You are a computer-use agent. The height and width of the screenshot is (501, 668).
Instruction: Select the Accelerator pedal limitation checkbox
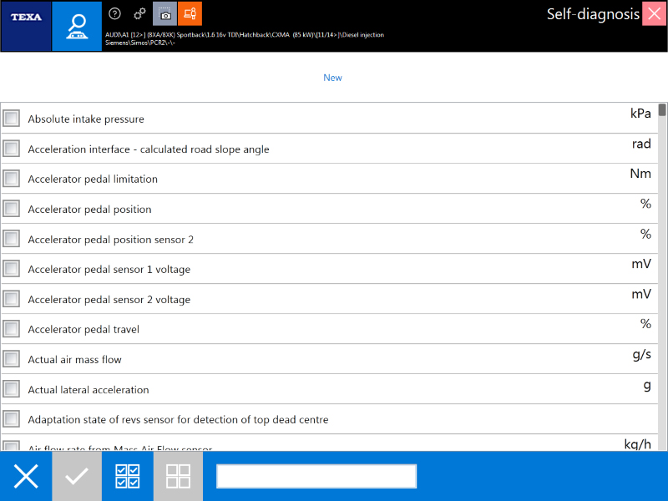click(x=12, y=179)
